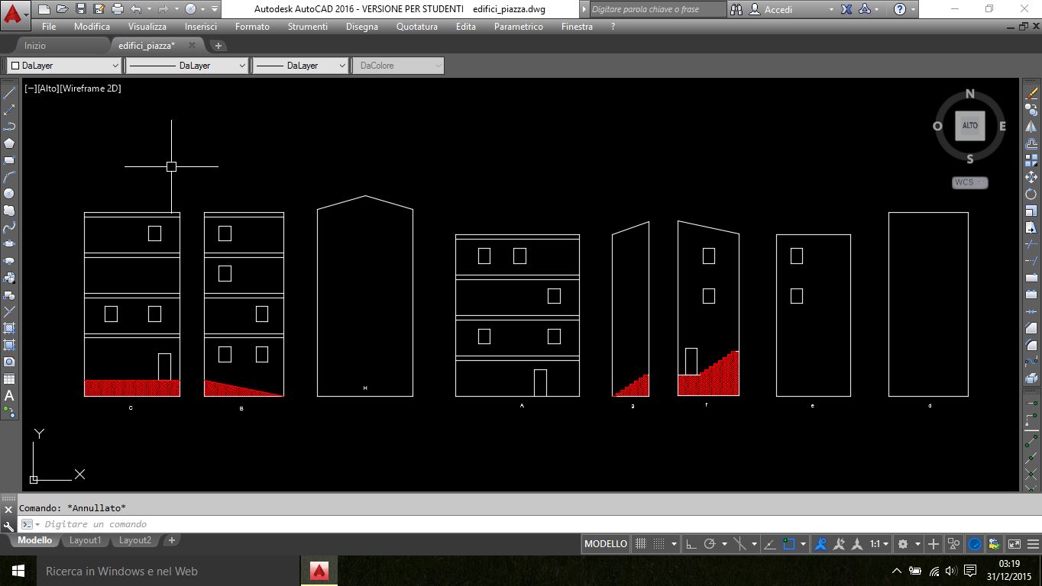This screenshot has width=1042, height=586.
Task: Toggle polar tracking
Action: 710,544
